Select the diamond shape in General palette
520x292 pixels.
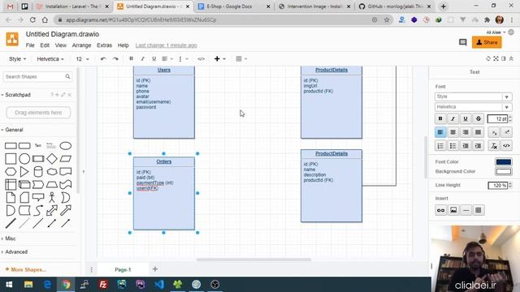(52, 159)
